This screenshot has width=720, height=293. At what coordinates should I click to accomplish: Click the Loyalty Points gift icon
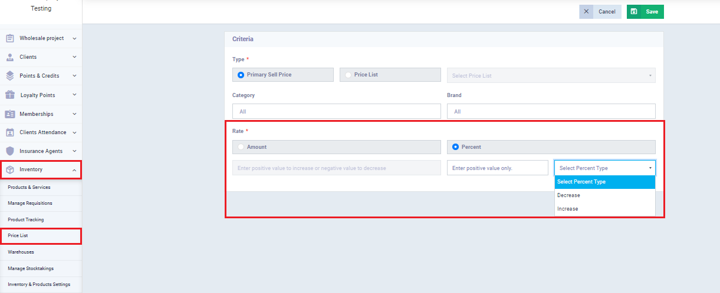[x=10, y=95]
